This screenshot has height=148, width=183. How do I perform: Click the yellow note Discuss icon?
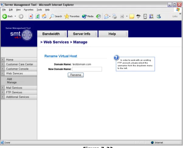pyautogui.click(x=132, y=16)
